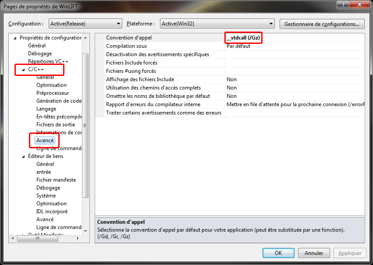Click the tree's vertical scrollbar up arrow
373x265 pixels.
[x=85, y=38]
